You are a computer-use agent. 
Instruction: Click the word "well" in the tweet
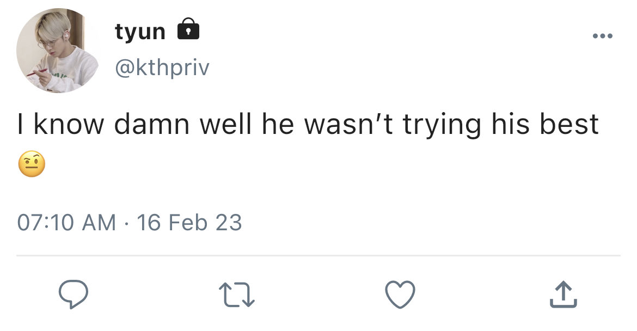[x=225, y=124]
